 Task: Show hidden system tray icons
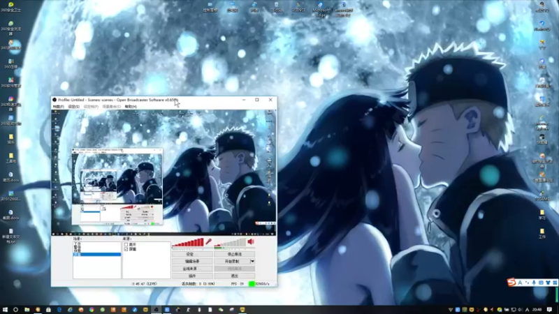[x=451, y=310]
